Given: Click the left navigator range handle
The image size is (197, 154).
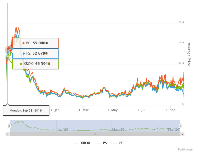Looking at the screenshot, I should coord(10,126).
